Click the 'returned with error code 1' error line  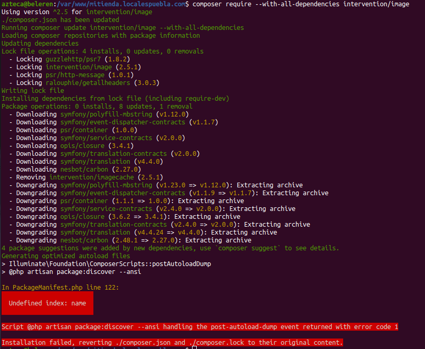(x=200, y=327)
